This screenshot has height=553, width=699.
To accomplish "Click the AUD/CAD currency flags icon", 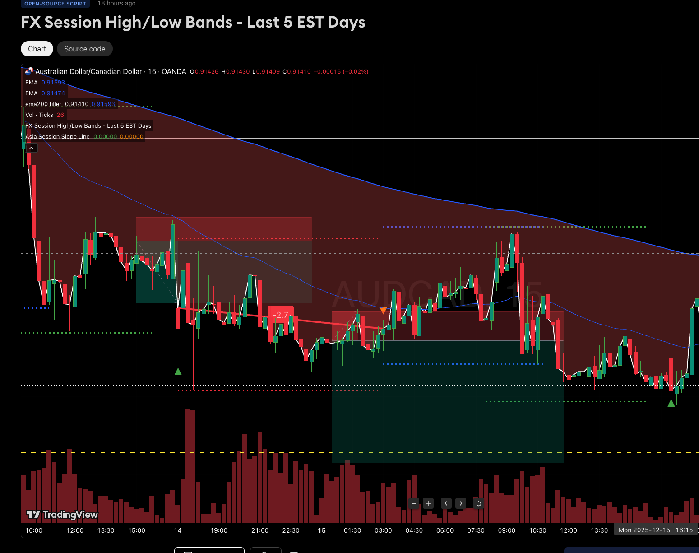I will pos(28,71).
